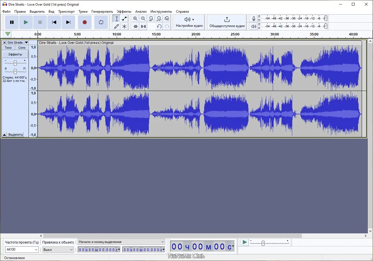373x261 pixels.
Task: Start recording with the red Record button
Action: click(84, 22)
